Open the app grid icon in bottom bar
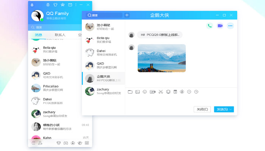 point(87,143)
